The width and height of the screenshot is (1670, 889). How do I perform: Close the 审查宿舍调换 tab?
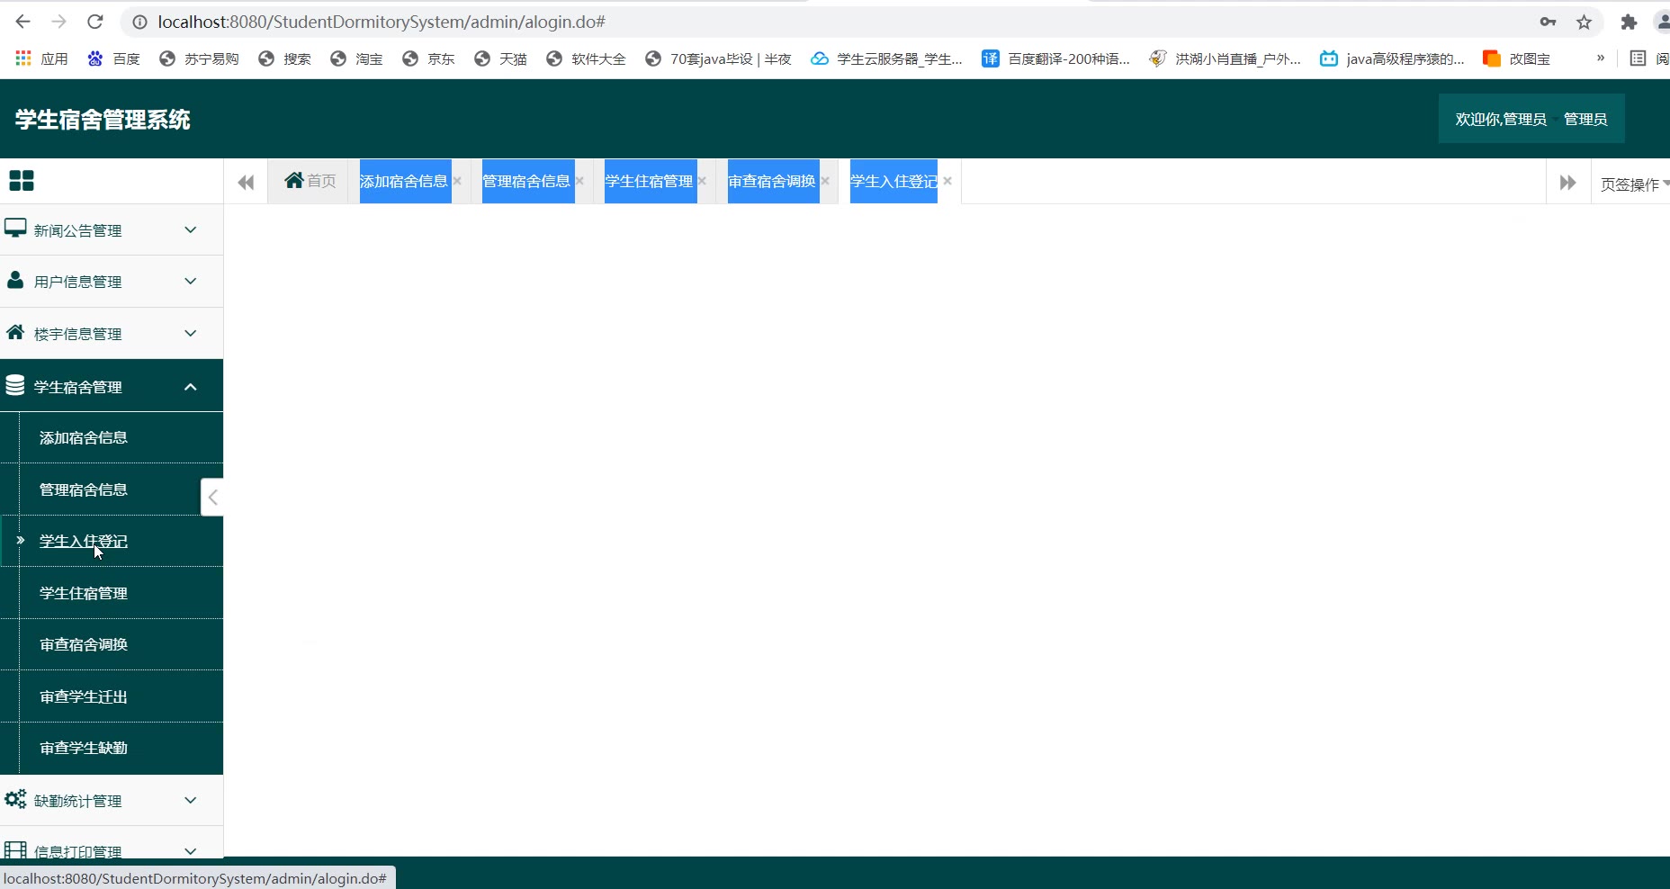click(825, 181)
